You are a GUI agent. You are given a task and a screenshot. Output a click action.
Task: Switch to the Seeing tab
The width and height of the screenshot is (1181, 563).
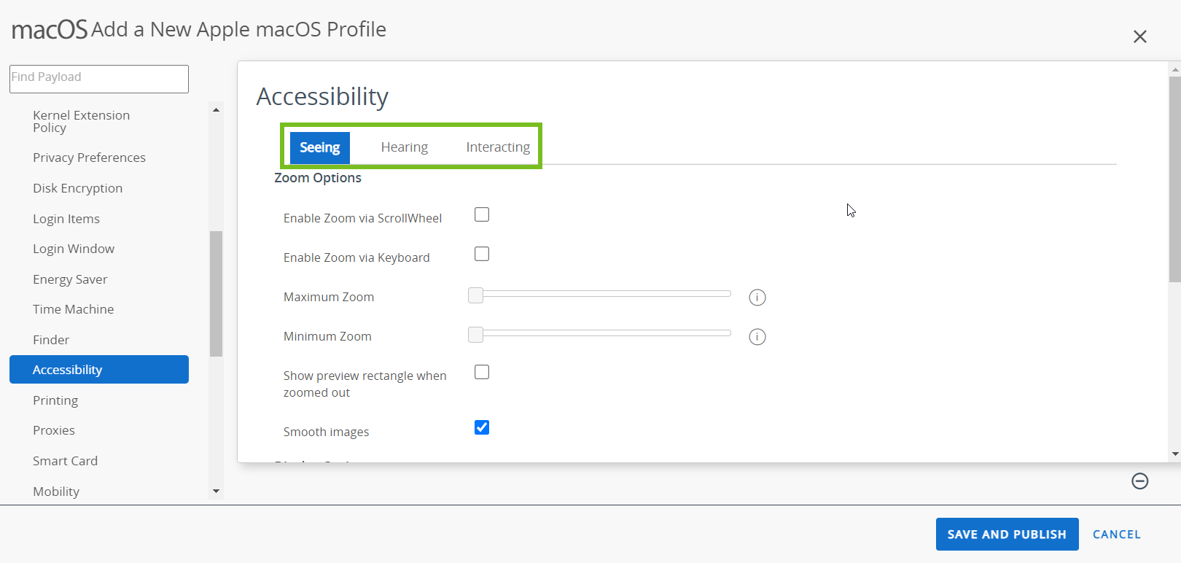click(x=320, y=147)
